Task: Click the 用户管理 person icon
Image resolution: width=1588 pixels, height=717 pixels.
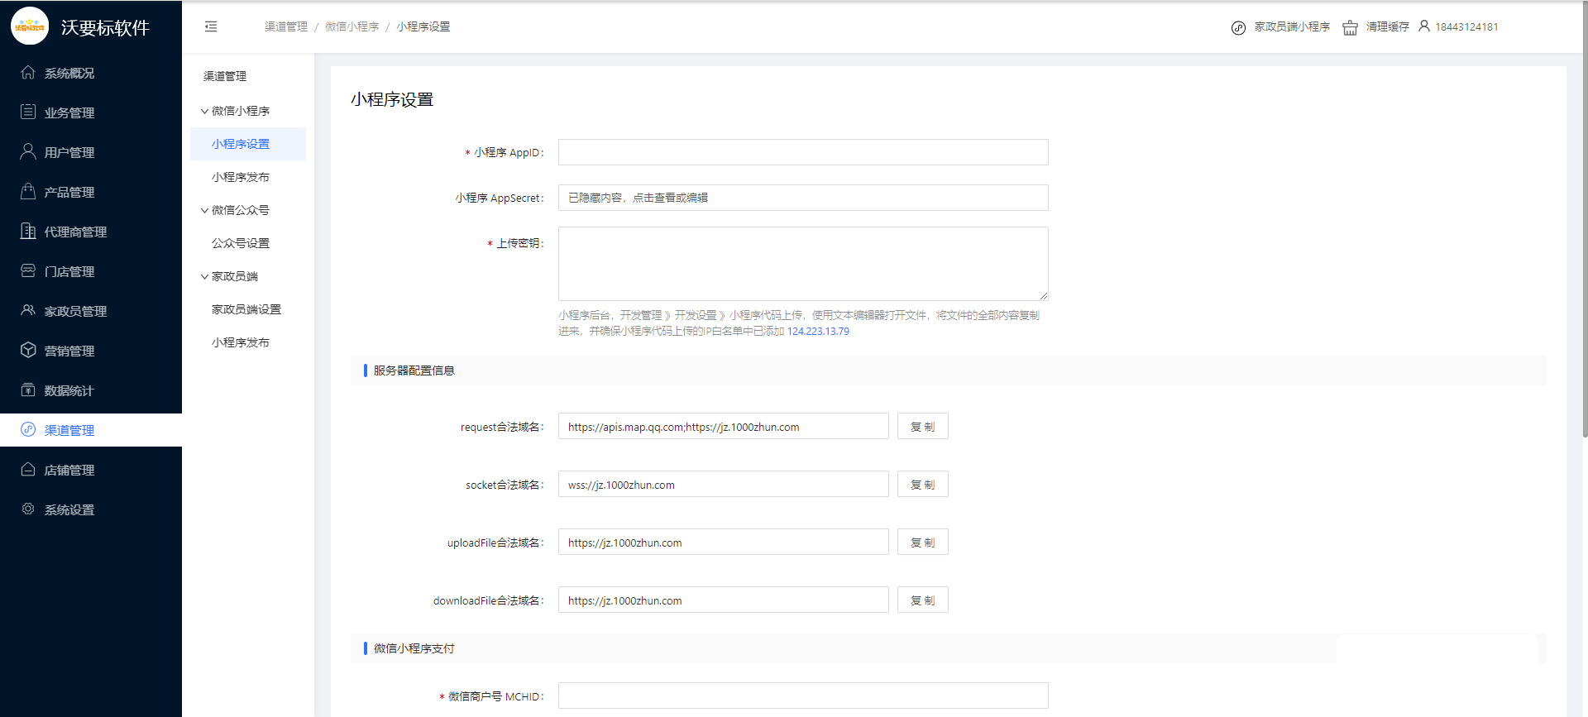Action: coord(28,151)
